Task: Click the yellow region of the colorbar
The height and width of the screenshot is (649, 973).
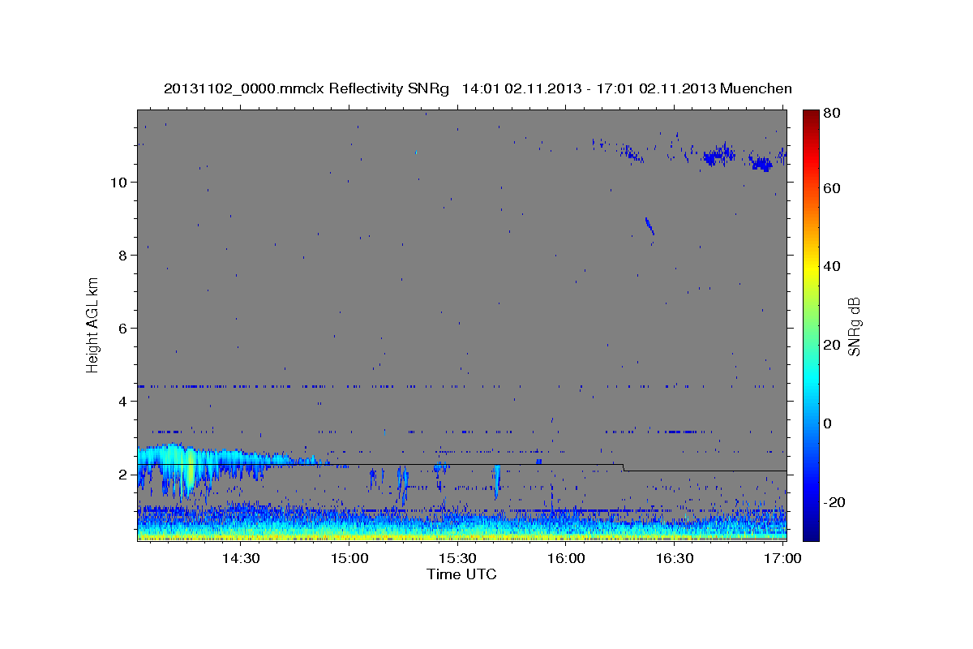Action: point(811,269)
